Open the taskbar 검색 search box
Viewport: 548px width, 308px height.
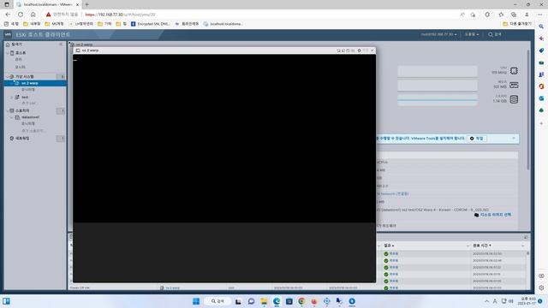217,301
